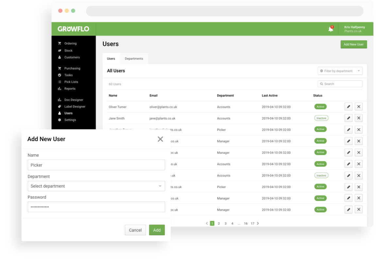Open the Kris Halfpenny account menu
The image size is (376, 263).
point(354,29)
